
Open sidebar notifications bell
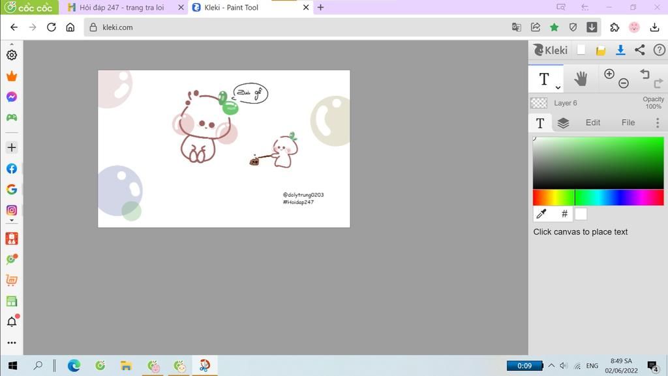pyautogui.click(x=12, y=321)
